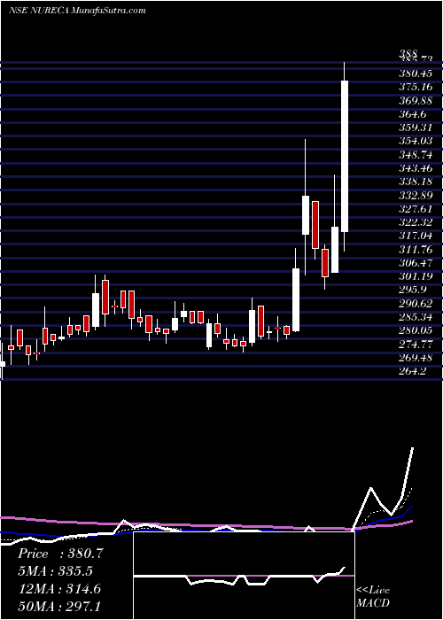Click the 322.32 price axis label
This screenshot has width=443, height=620.
(416, 222)
